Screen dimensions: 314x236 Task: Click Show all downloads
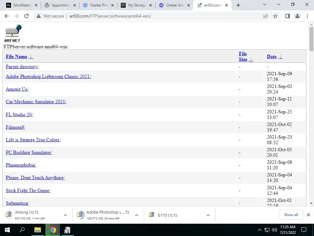pyautogui.click(x=291, y=215)
